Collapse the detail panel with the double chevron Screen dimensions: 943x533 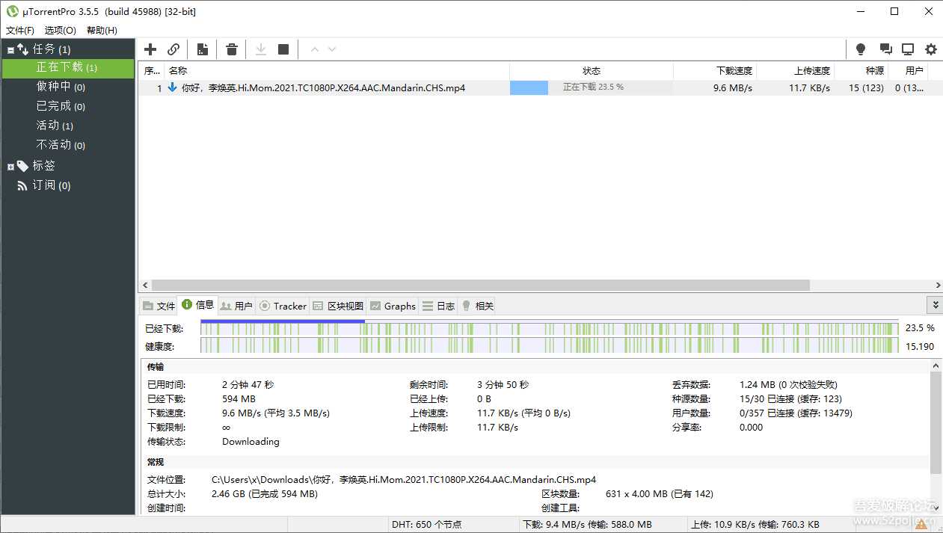click(x=935, y=305)
